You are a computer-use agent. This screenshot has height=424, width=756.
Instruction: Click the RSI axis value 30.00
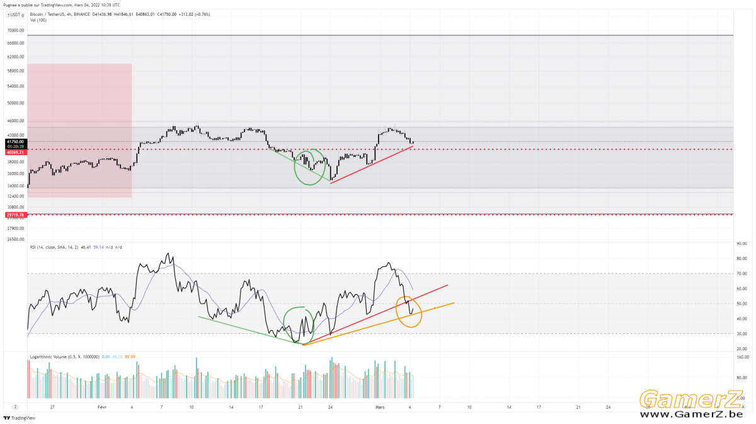pos(741,334)
